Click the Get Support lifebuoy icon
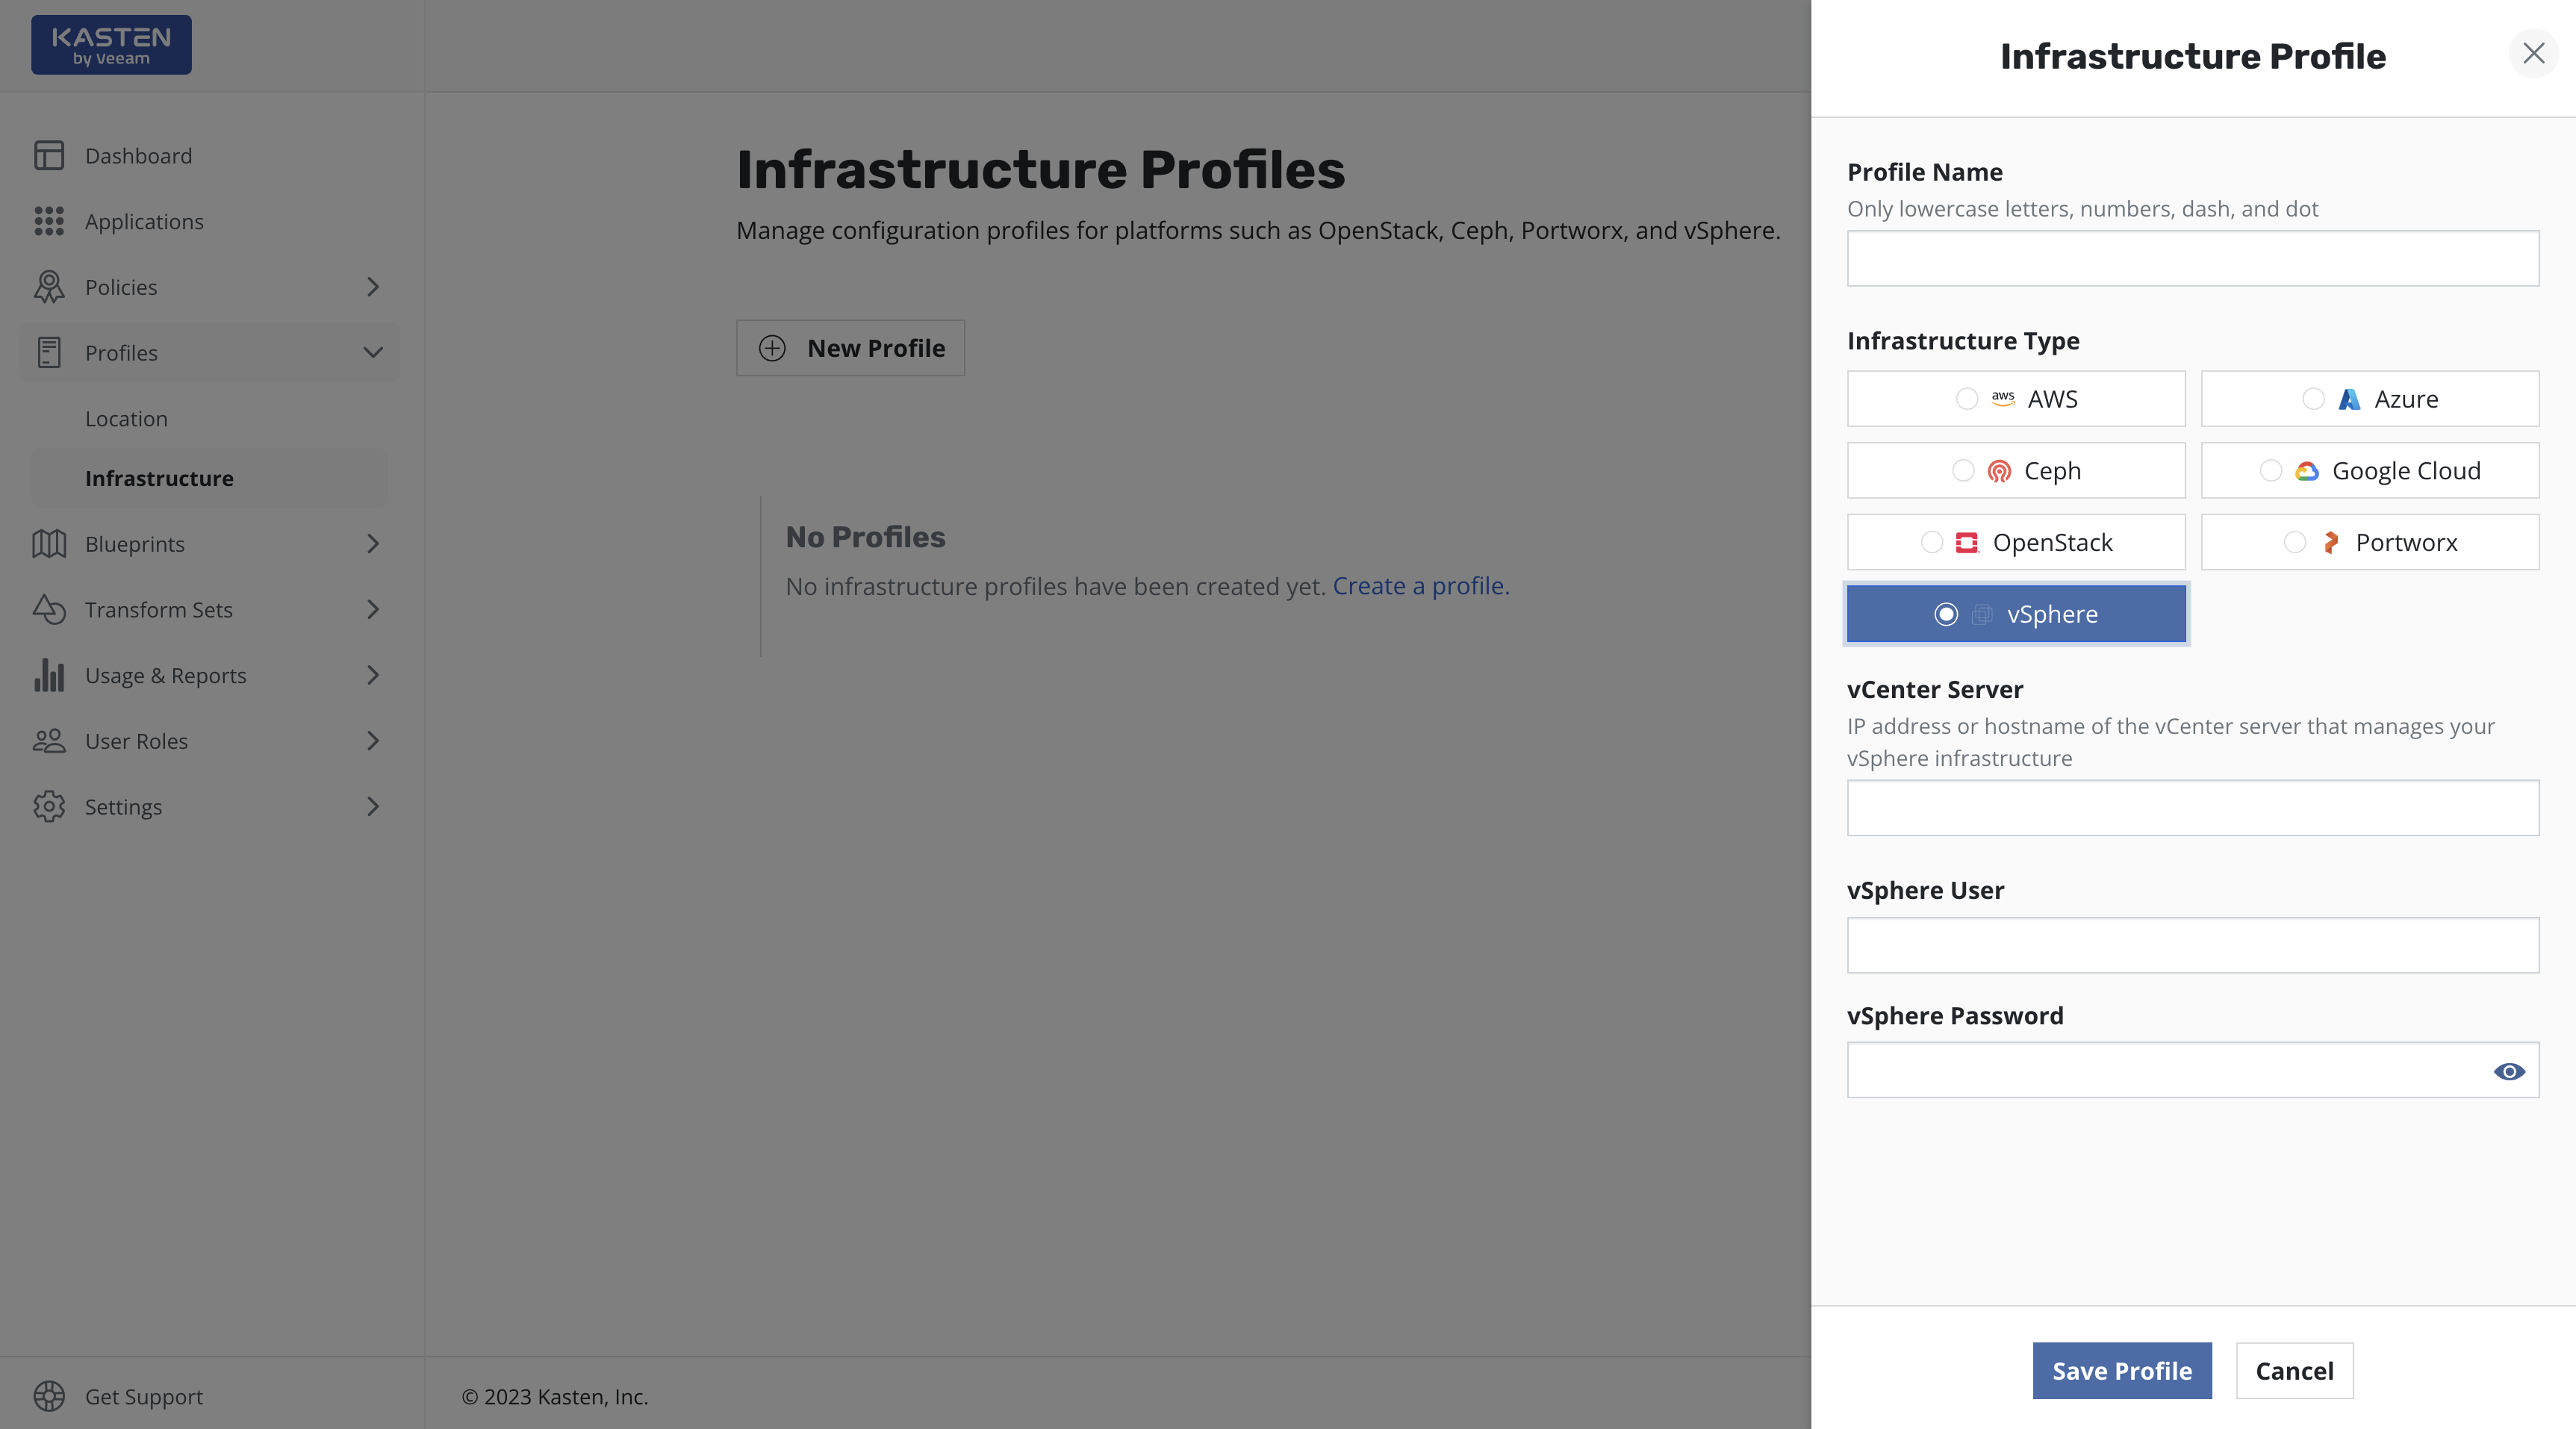 [x=49, y=1396]
